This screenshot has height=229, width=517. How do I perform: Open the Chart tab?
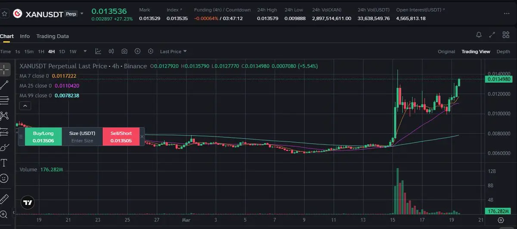pyautogui.click(x=6, y=36)
